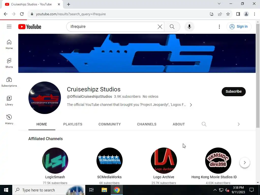Click the Affiliated Channels heading

coord(45,139)
